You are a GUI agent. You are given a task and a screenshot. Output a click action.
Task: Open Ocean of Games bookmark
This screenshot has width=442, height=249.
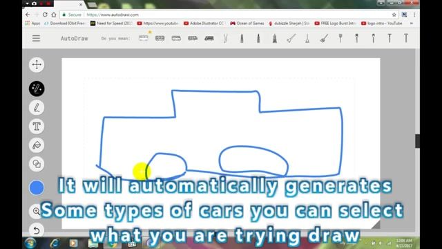tap(247, 24)
